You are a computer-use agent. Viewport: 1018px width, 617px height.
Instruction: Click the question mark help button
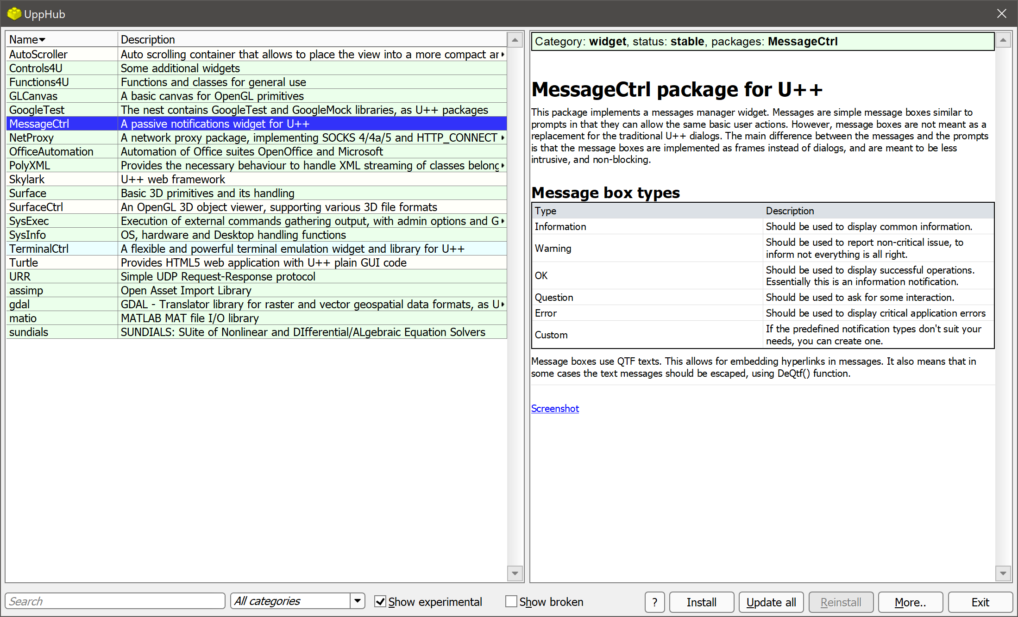click(654, 602)
